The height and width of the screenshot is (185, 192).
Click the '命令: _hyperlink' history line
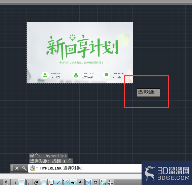tap(48, 156)
